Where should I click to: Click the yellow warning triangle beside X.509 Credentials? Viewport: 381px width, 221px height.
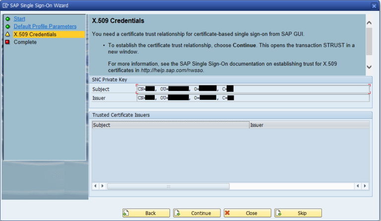(8, 34)
